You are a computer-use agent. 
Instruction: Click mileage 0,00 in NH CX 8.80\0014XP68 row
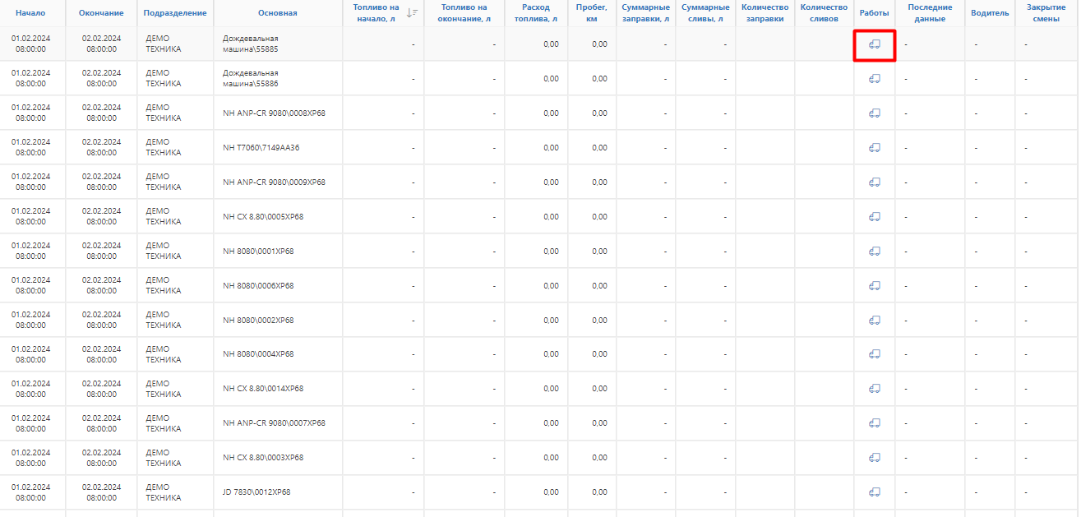599,389
